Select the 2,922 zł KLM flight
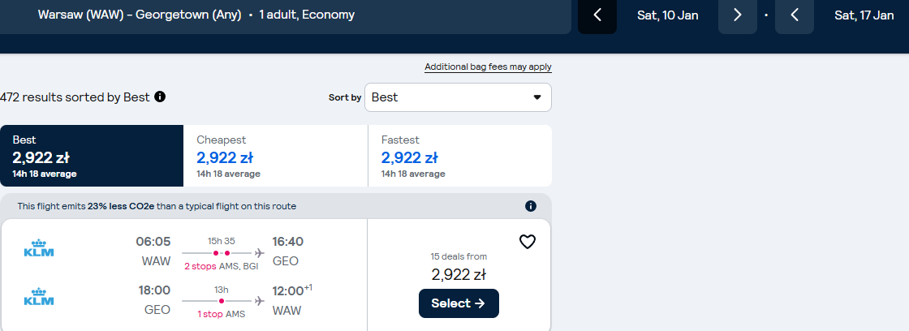The height and width of the screenshot is (331, 909). pyautogui.click(x=459, y=303)
